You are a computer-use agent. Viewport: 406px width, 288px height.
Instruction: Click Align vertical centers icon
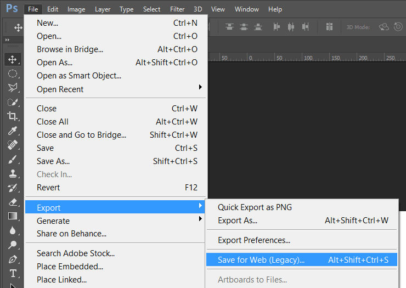pos(244,27)
